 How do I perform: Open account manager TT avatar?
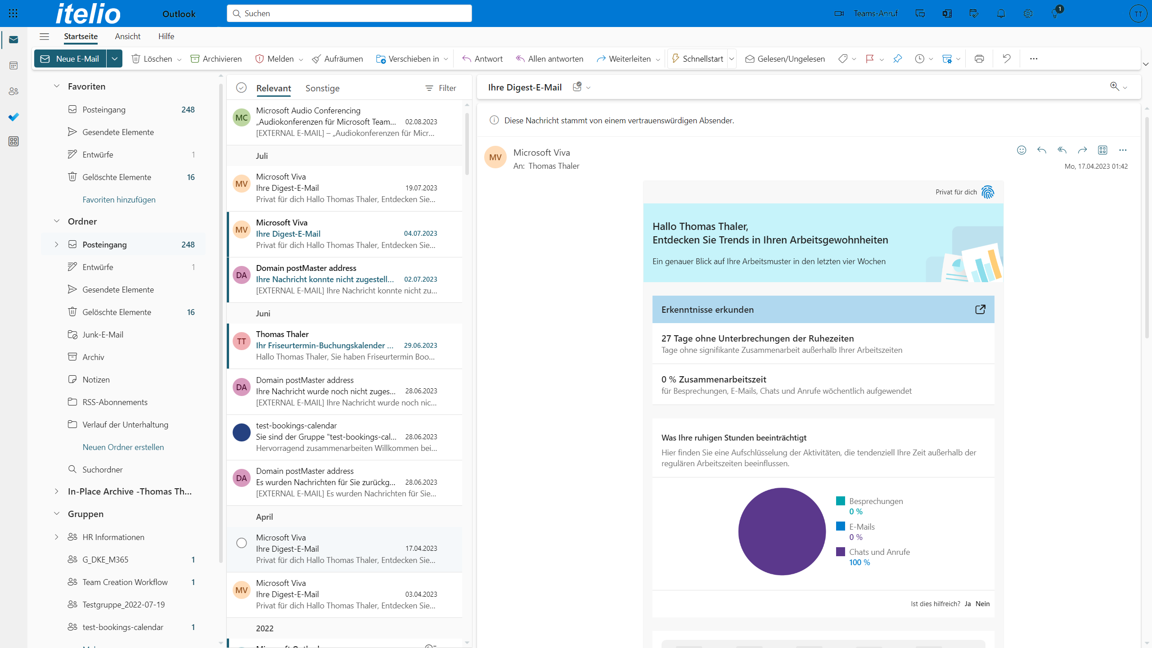point(1138,13)
